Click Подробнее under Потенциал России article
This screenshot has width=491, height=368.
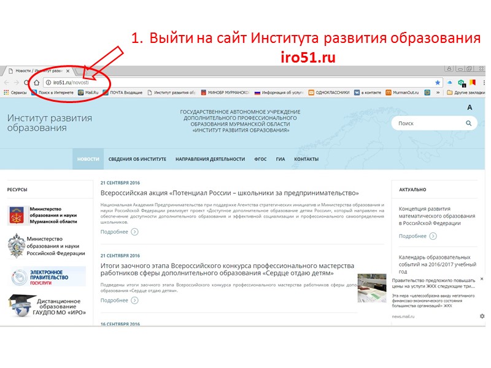click(119, 232)
